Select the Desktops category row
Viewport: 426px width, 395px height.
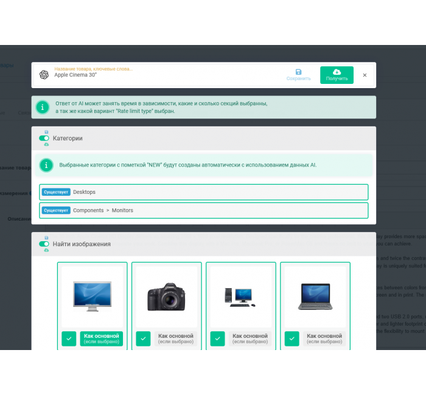[203, 192]
